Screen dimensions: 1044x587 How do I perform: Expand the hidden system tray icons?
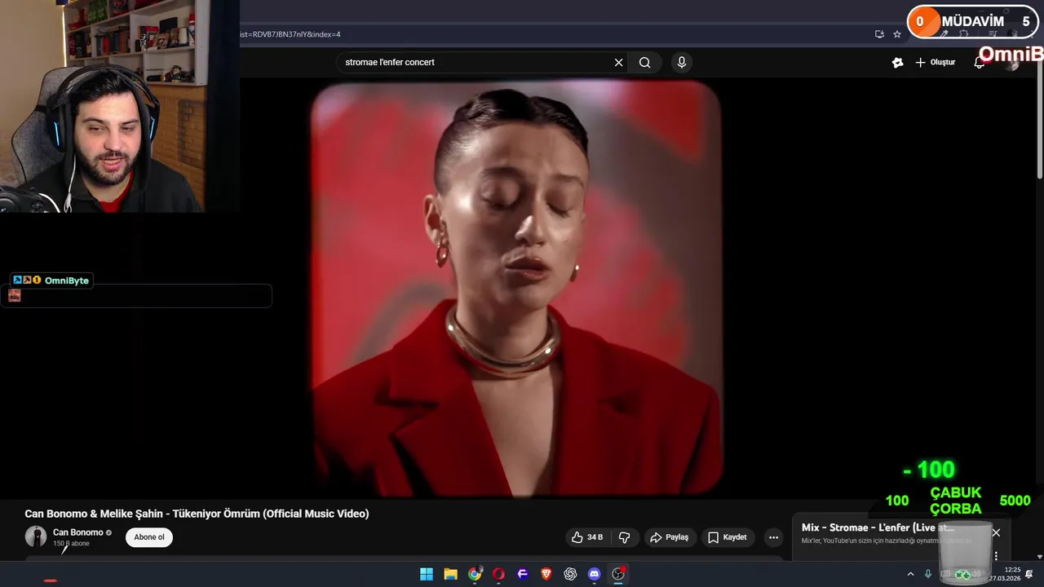[910, 574]
